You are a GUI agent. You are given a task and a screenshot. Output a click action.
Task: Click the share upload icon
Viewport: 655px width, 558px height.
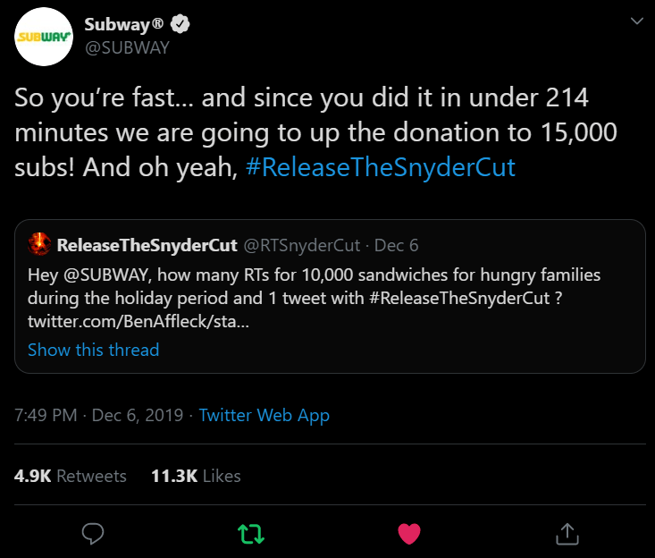pyautogui.click(x=567, y=534)
